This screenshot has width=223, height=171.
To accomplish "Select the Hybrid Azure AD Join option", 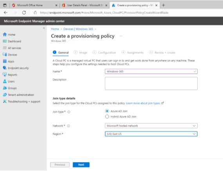I will (x=107, y=117).
